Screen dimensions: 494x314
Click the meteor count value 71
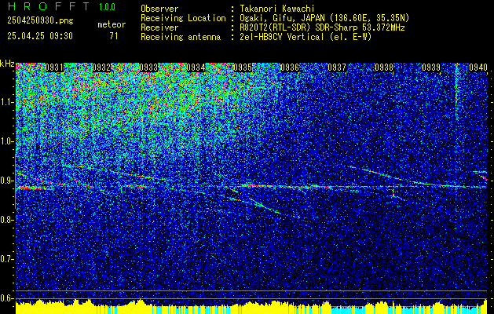point(114,36)
